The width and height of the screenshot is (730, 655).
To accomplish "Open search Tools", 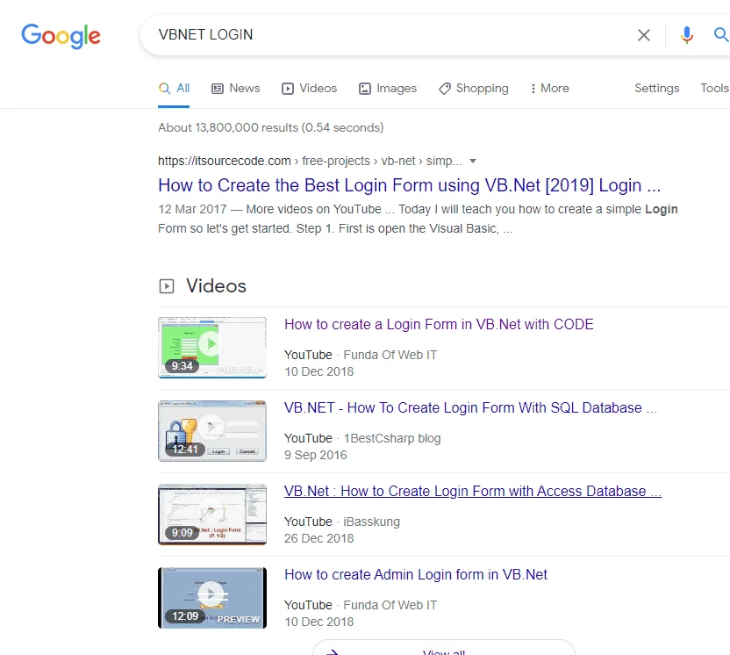I will (714, 88).
